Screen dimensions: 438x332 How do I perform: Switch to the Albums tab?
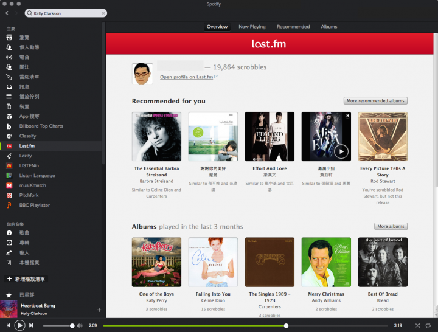click(x=328, y=27)
